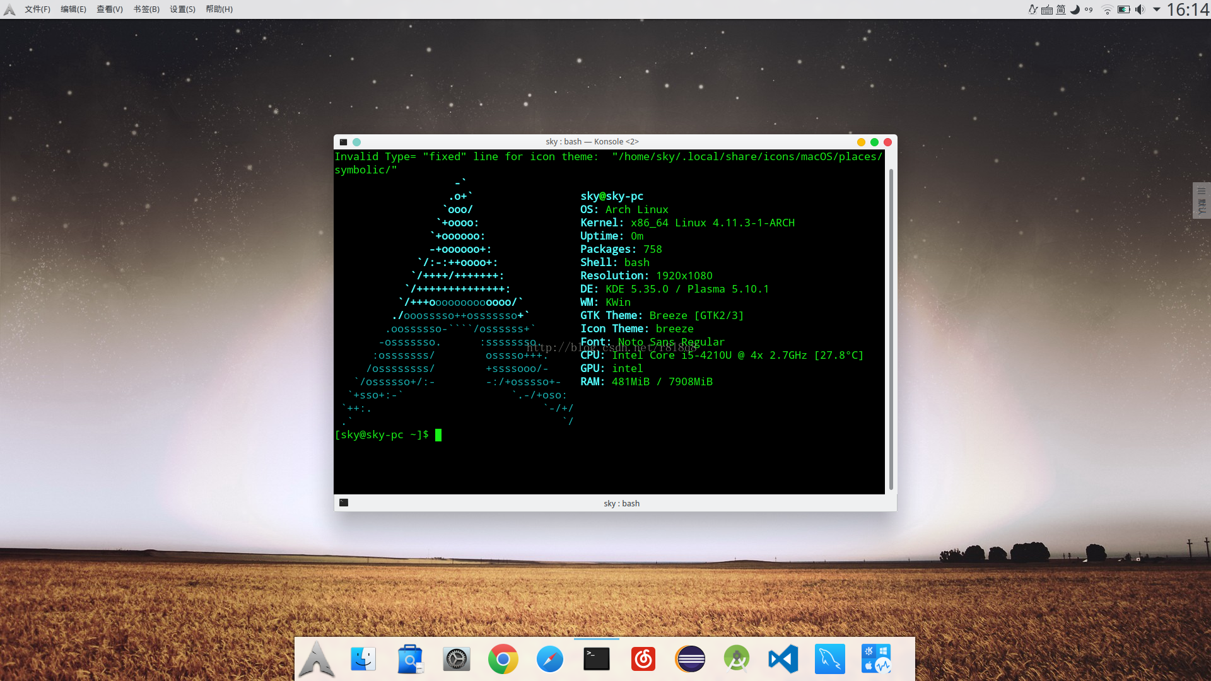Launch Android Studio from the dock

point(737,660)
